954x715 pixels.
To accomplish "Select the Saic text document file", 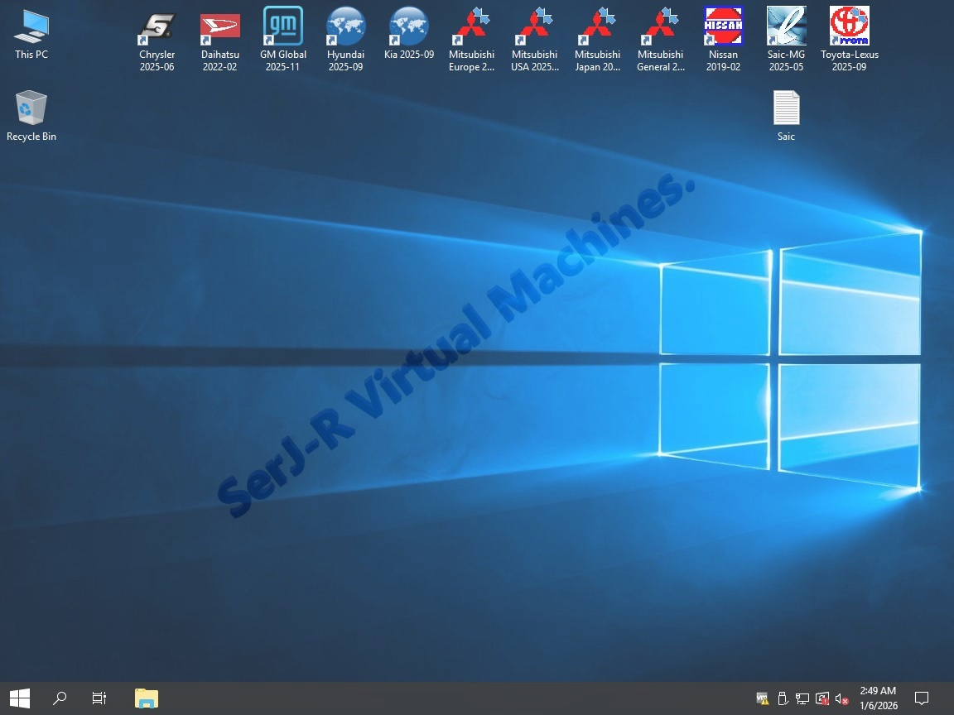I will [x=786, y=108].
